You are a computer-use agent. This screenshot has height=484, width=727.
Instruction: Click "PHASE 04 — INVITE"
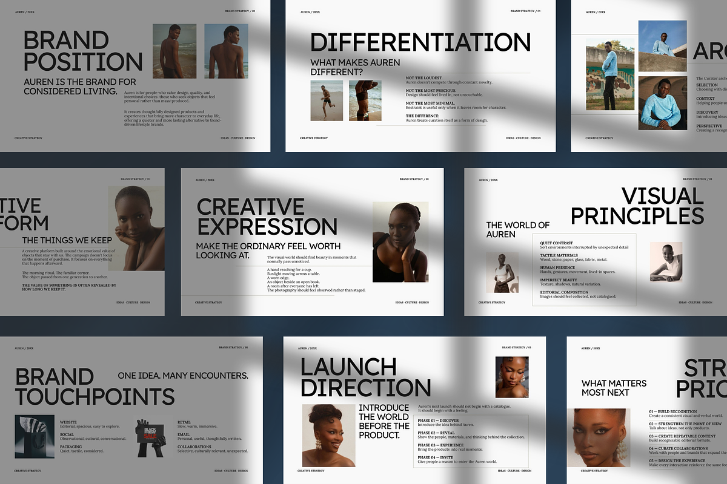tap(435, 457)
